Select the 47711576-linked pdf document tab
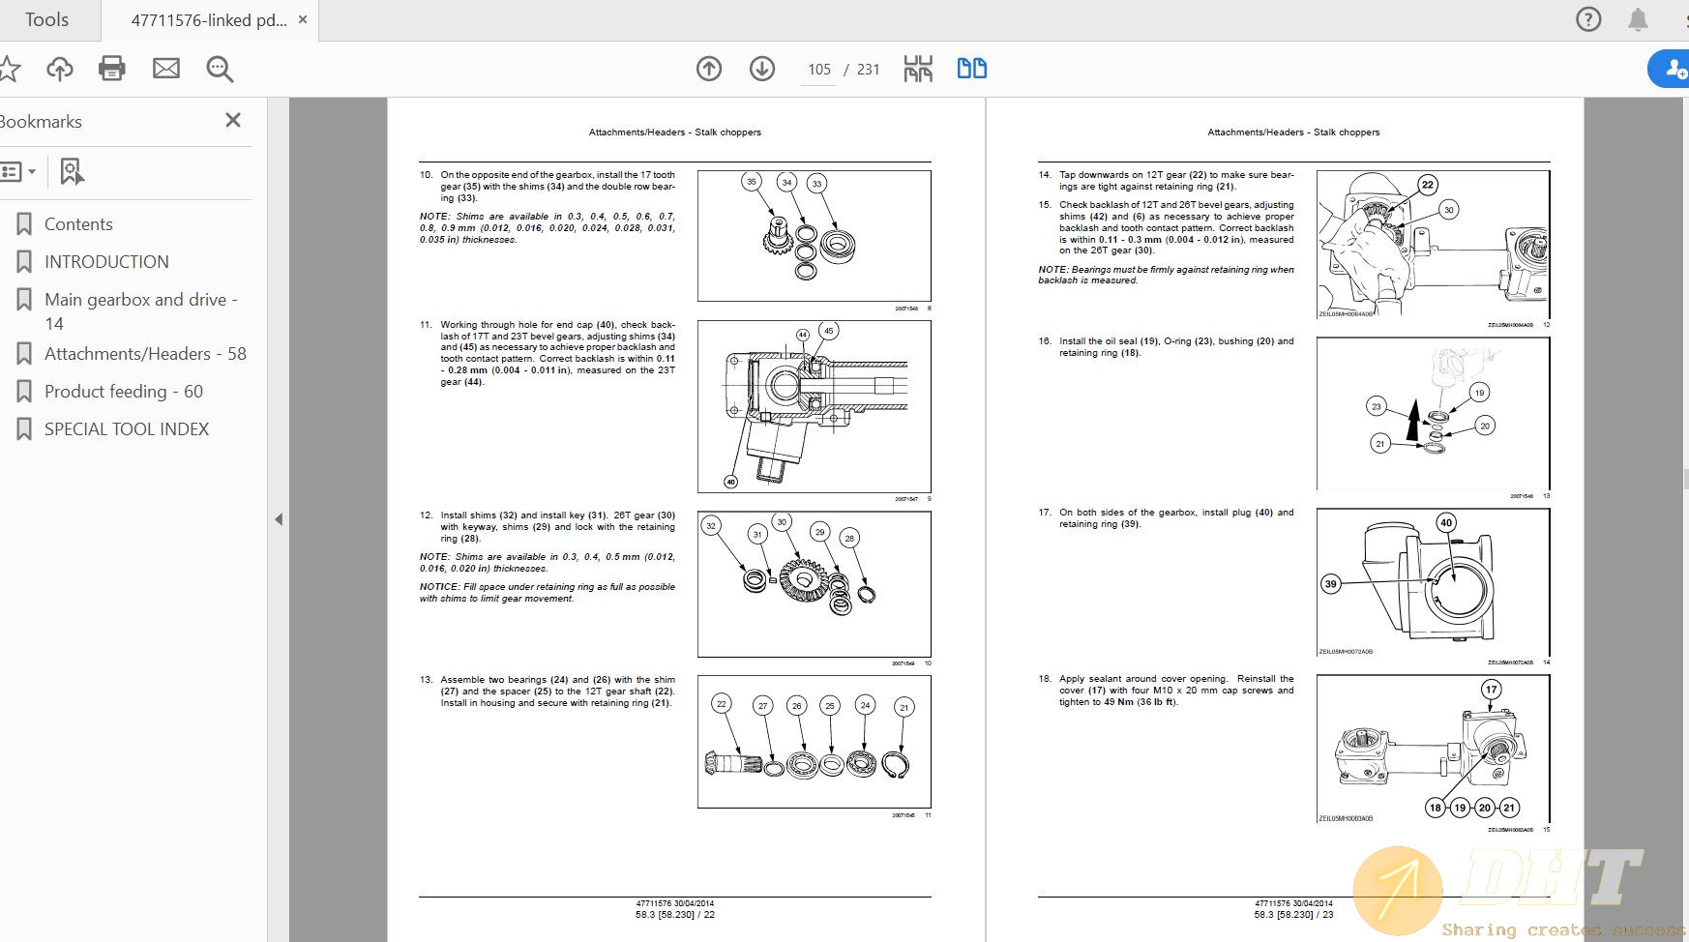This screenshot has width=1689, height=942. point(208,20)
